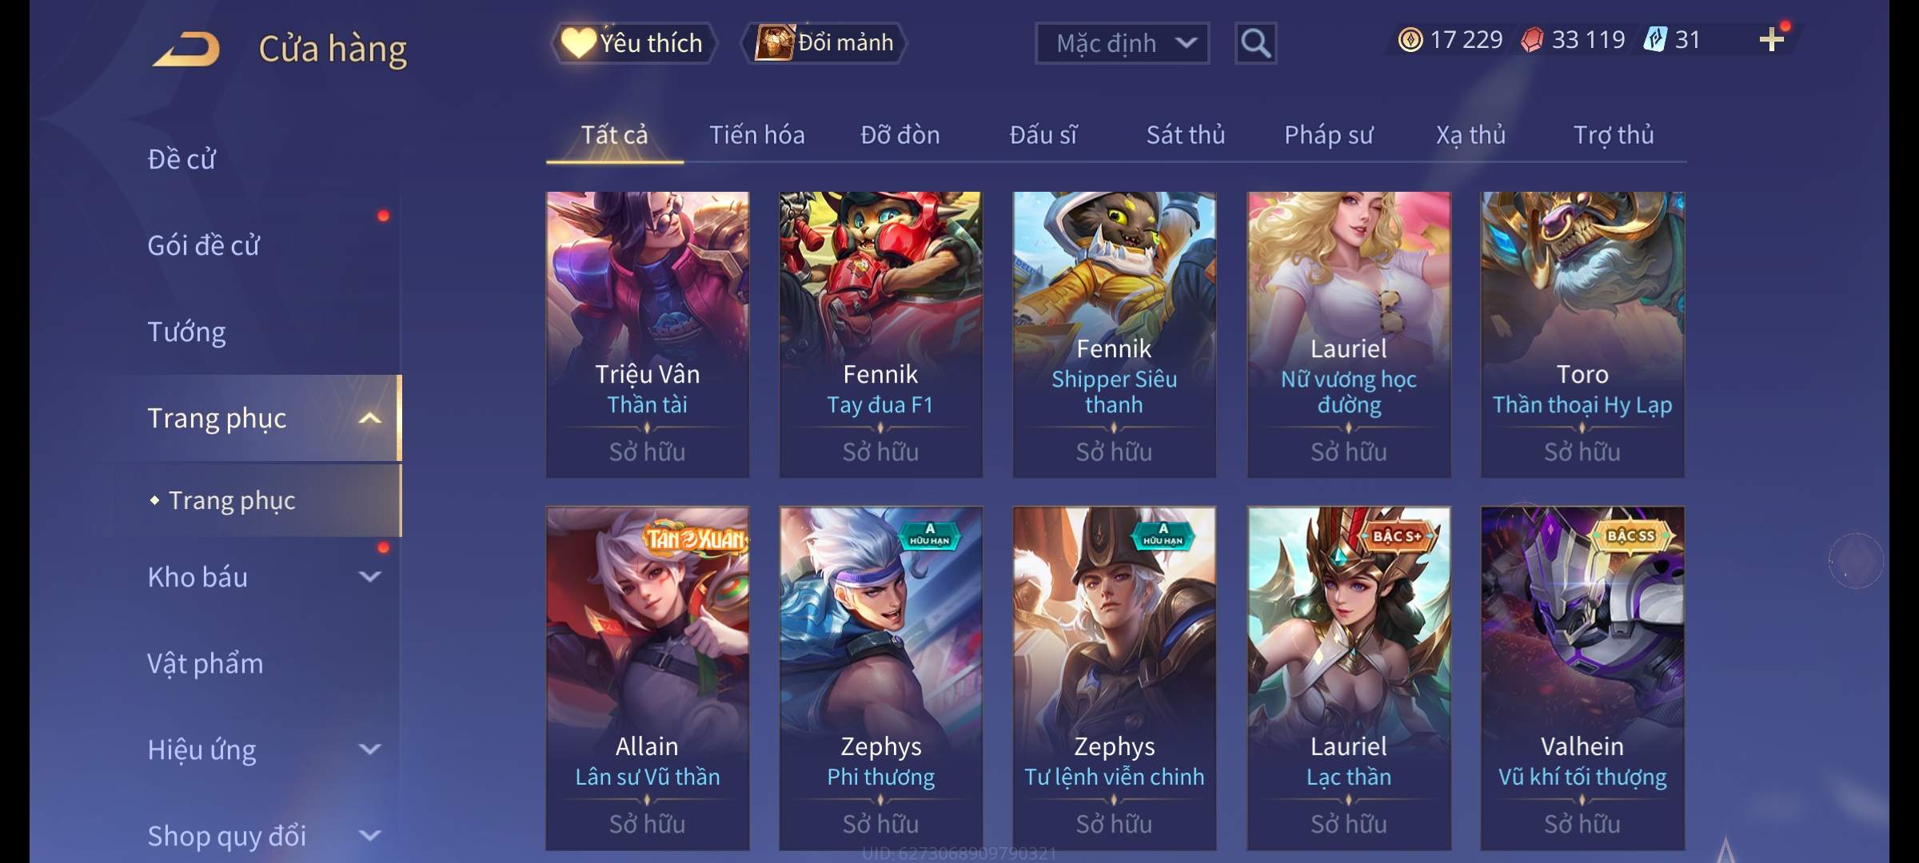Open the Mặc định sort dropdown
This screenshot has height=863, width=1919.
pyautogui.click(x=1122, y=43)
